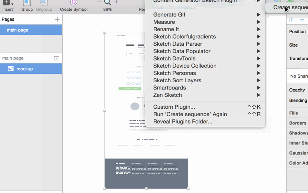The height and width of the screenshot is (193, 308).
Task: Open the Generate Gif plugin submenu
Action: coord(170,14)
